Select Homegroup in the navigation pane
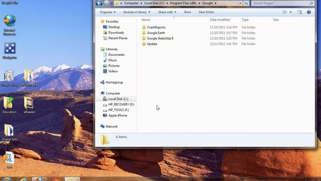321x181 pixels. coord(114,82)
